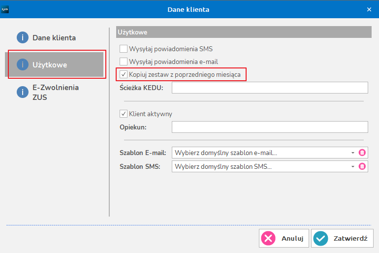Screen dimensions: 379x253
Task: Click into the Opiekun text field
Action: [x=270, y=127]
